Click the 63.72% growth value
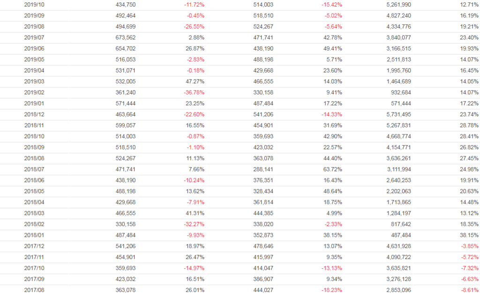The width and height of the screenshot is (480, 294). point(332,169)
